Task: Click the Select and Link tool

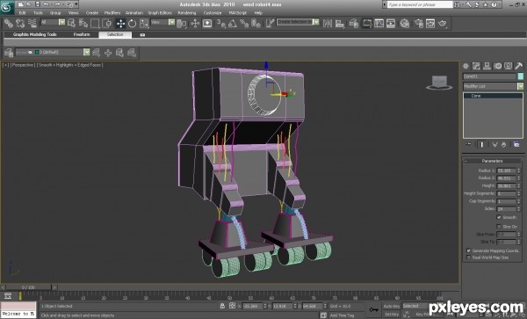Action: [x=9, y=23]
